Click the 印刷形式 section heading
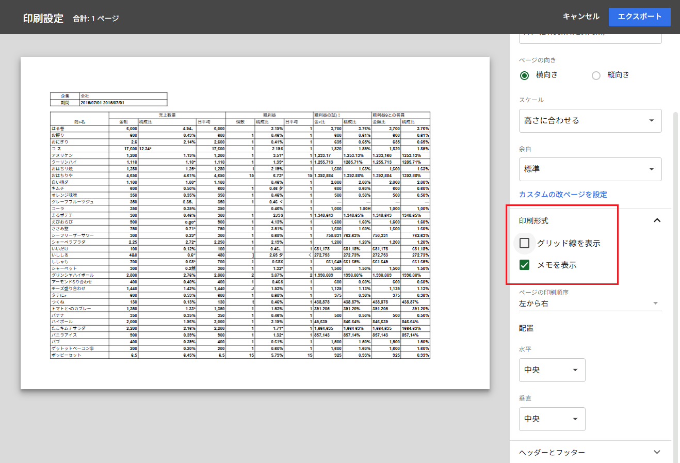 (533, 220)
